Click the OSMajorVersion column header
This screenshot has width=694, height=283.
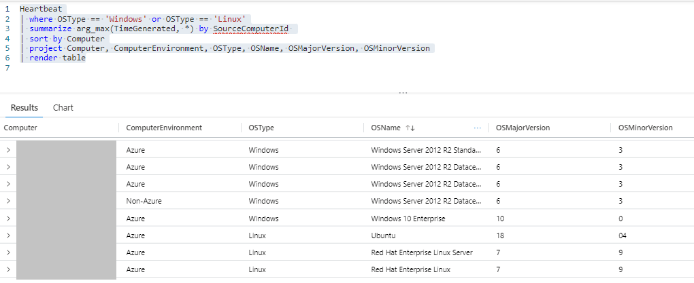tap(523, 128)
